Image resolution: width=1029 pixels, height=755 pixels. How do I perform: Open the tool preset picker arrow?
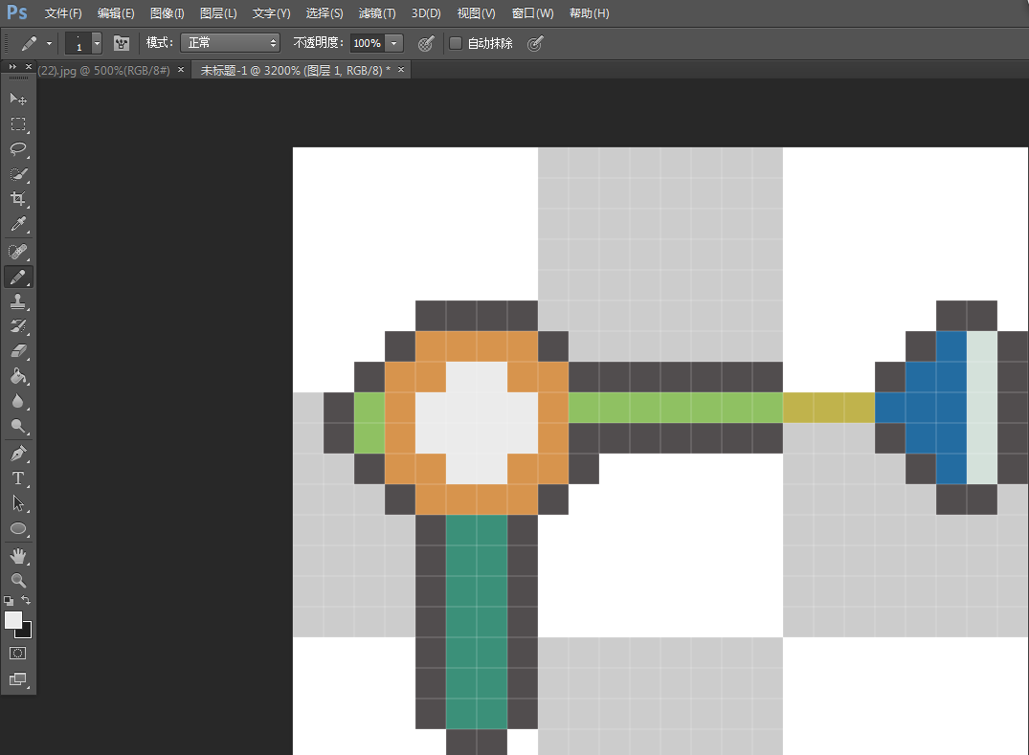[x=49, y=43]
